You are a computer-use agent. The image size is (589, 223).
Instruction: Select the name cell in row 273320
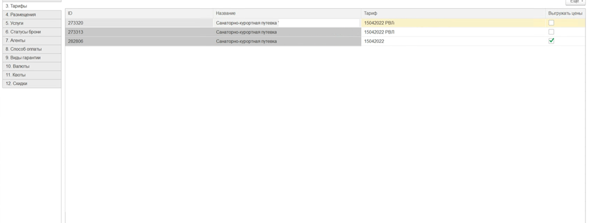click(287, 23)
